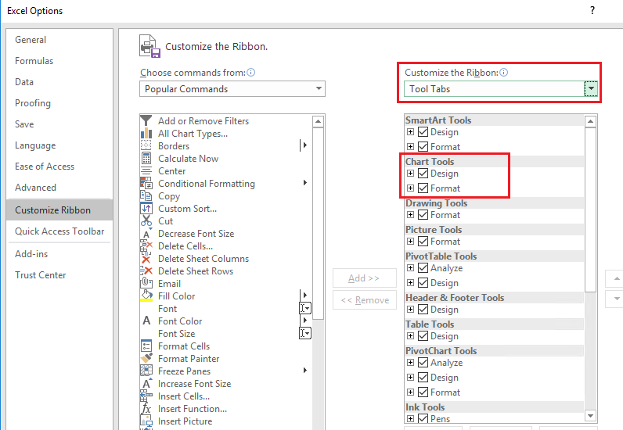
Task: Click the Email paperclip icon
Action: point(146,284)
